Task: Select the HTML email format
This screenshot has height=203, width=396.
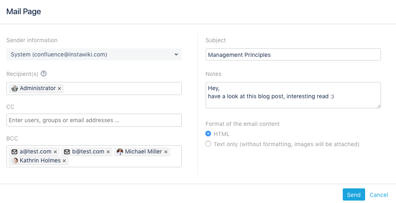Action: pos(208,134)
